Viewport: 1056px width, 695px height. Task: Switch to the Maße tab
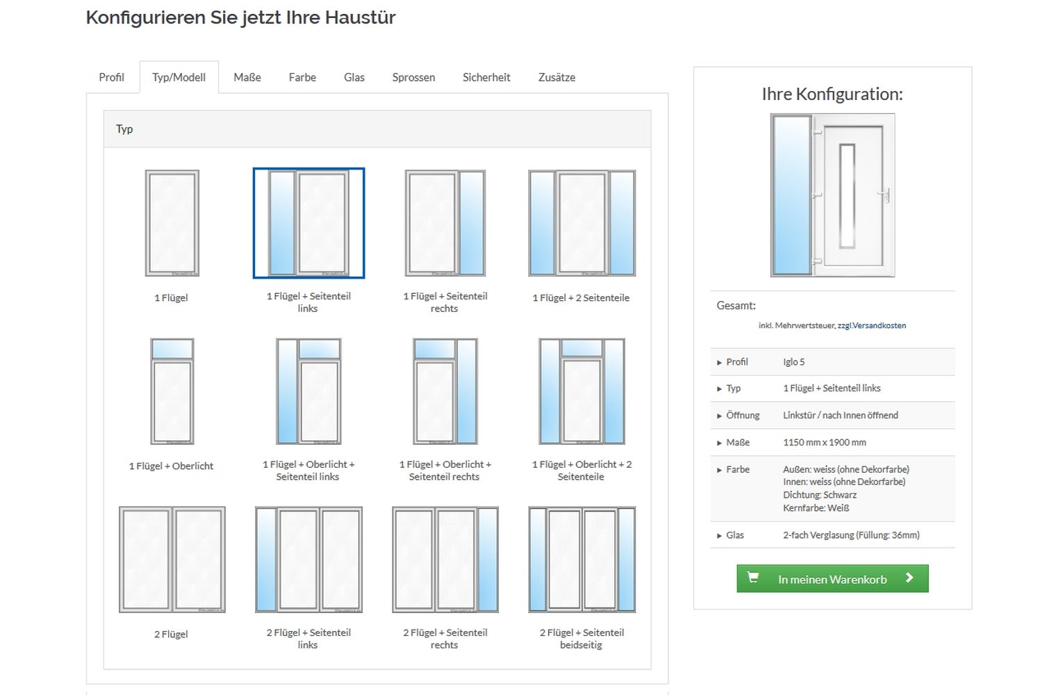247,77
